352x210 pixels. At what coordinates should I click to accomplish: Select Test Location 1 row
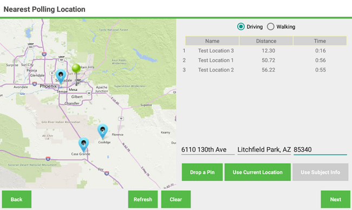(x=265, y=61)
